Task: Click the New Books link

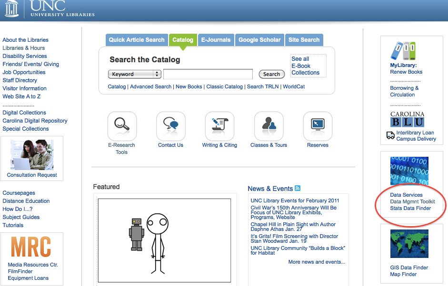Action: (x=189, y=86)
